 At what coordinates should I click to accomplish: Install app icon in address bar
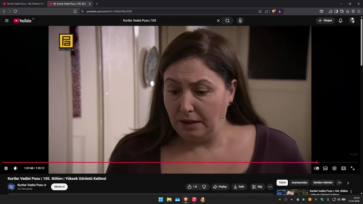[x=260, y=11]
